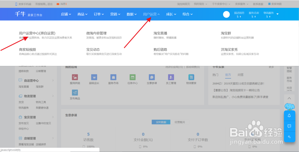Screen dimensions: 299x152
Task: Open 店铺装修 in sidebar
Action: (41, 144)
